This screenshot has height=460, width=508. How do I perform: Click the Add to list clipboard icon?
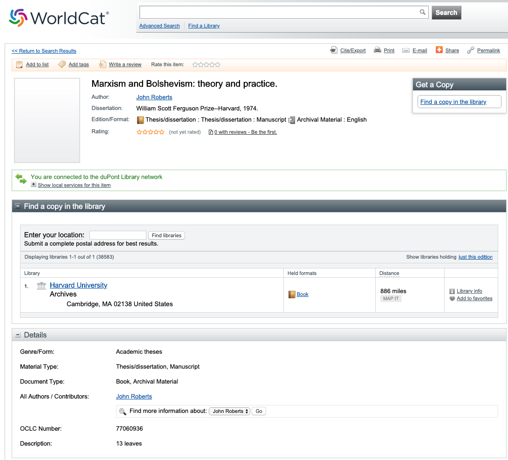click(x=20, y=64)
